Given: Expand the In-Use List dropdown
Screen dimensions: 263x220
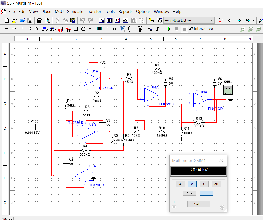Looking at the screenshot, I should tap(212, 20).
